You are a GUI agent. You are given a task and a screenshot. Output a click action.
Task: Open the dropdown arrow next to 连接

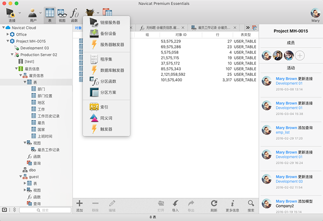coord(20,13)
